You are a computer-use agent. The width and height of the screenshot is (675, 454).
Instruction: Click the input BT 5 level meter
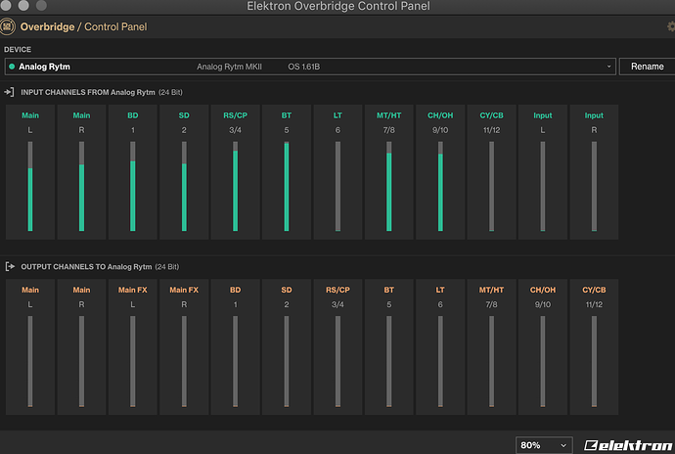point(287,186)
